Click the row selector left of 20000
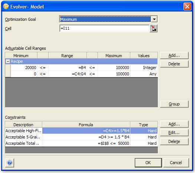The width and height of the screenshot is (195, 173). coord(8,68)
